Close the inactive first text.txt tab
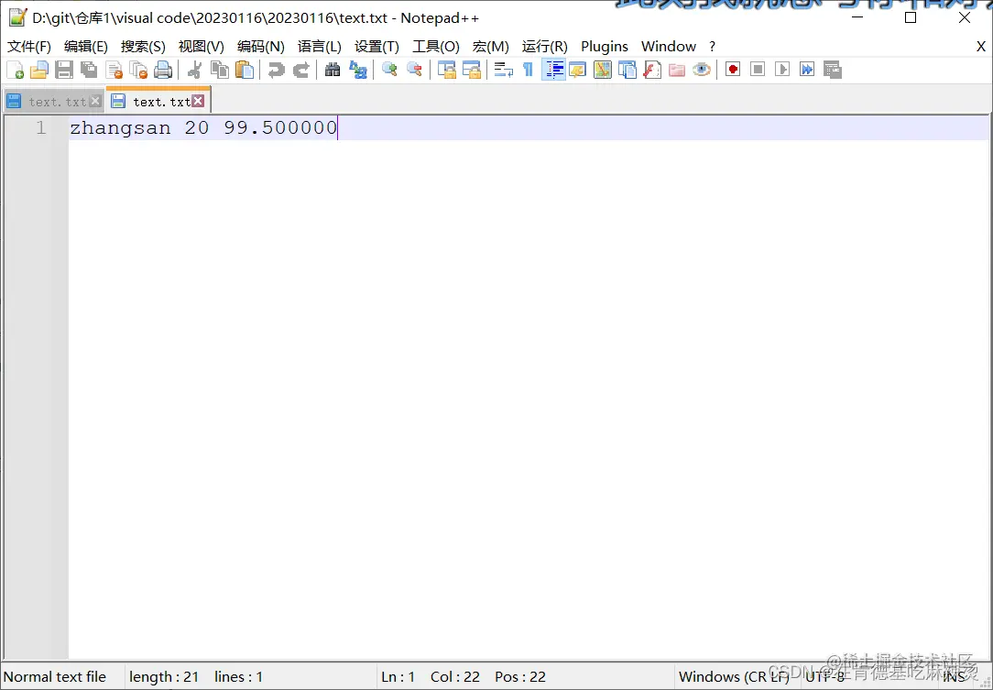The image size is (993, 690). point(95,101)
